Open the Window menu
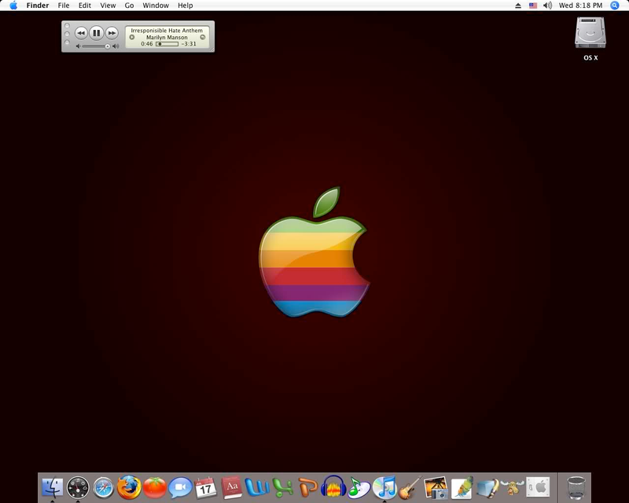The height and width of the screenshot is (503, 629). point(156,6)
